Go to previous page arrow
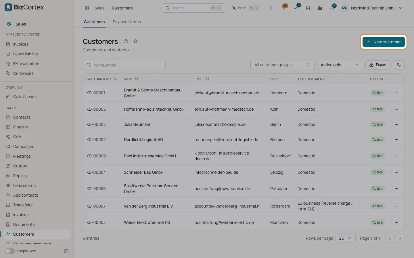 [x=390, y=238]
